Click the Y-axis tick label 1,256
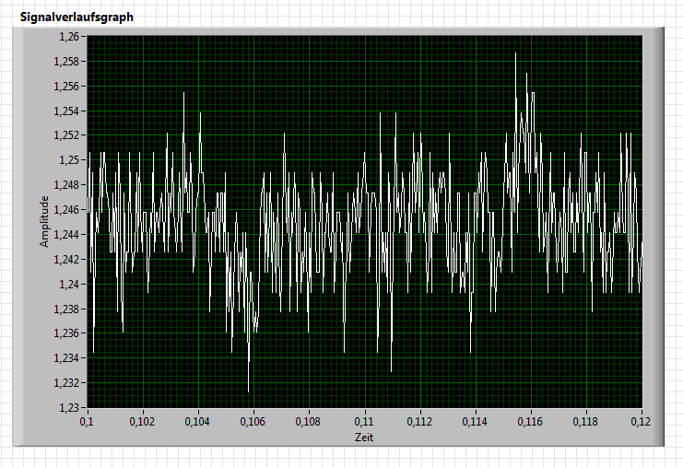 pos(66,87)
